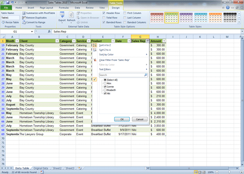Click Normal view icon in status bar
244x174 pixels.
click(196, 172)
